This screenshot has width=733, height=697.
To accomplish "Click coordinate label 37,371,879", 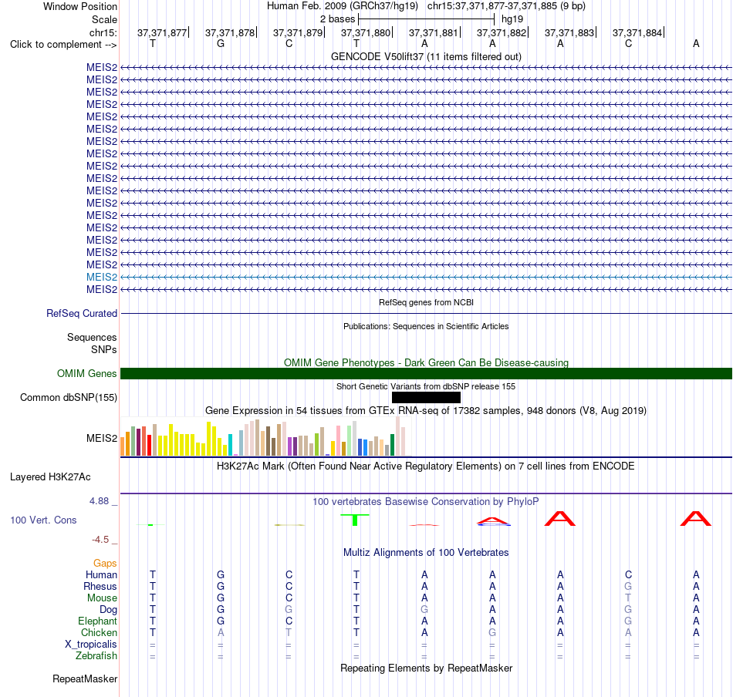I will pos(298,32).
